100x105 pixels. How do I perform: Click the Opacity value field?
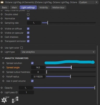coord(26,88)
